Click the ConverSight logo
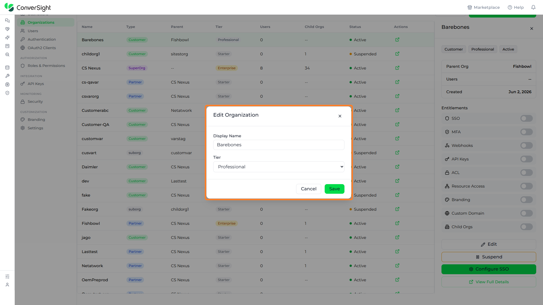Viewport: 543px width, 305px height. coord(28,7)
